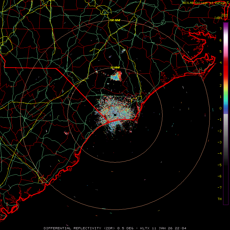Click the 1 value on the ZDR scale

pos(221,97)
